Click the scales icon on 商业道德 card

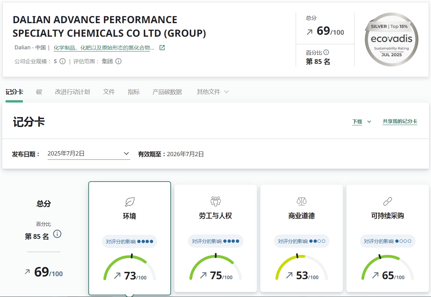click(x=302, y=201)
